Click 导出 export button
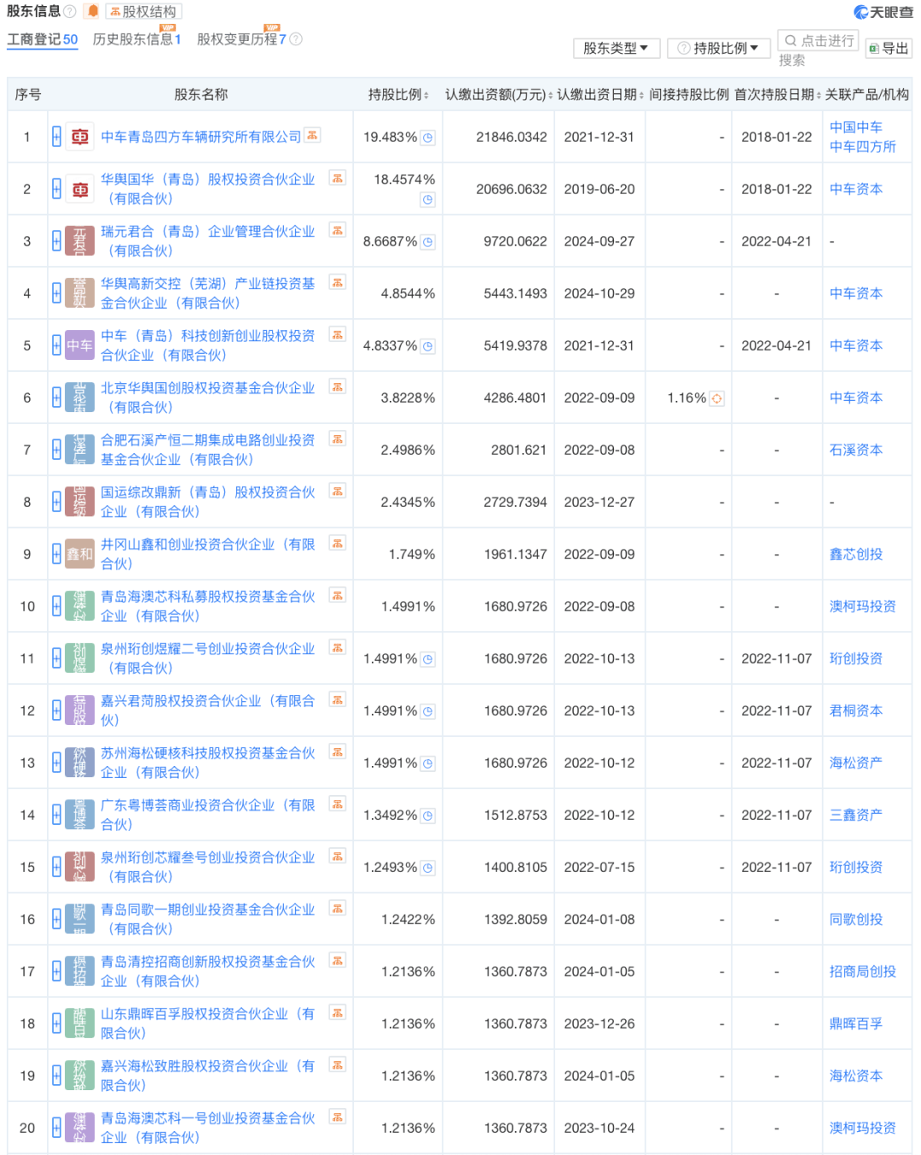The height and width of the screenshot is (1155, 921). tap(889, 49)
